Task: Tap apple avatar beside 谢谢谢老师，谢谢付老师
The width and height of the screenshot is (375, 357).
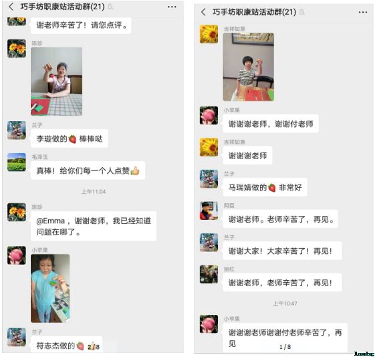Action: click(209, 116)
